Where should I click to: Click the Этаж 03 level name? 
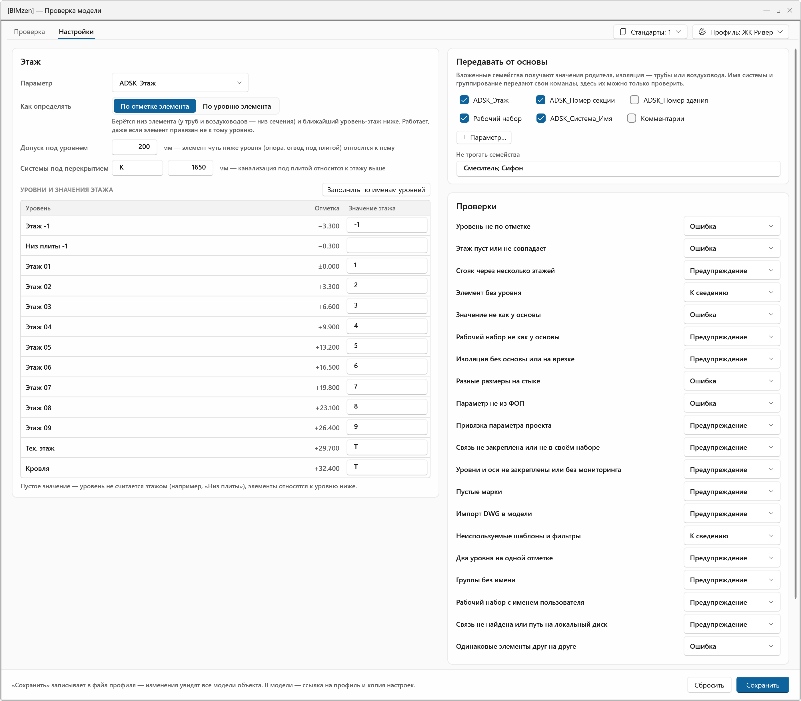click(38, 306)
